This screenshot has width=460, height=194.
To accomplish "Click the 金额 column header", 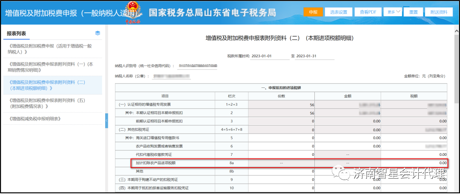I will click(348, 96).
